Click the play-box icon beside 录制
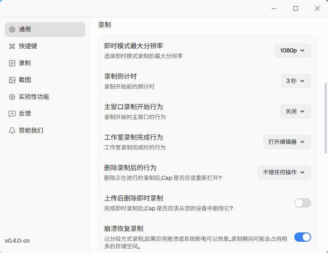Viewport: 328px width, 253px height. pyautogui.click(x=12, y=63)
